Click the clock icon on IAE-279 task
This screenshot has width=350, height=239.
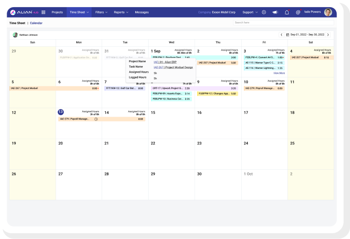point(96,119)
